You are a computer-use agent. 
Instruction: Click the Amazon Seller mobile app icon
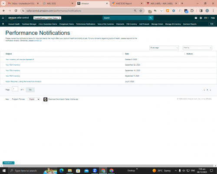click(x=45, y=99)
